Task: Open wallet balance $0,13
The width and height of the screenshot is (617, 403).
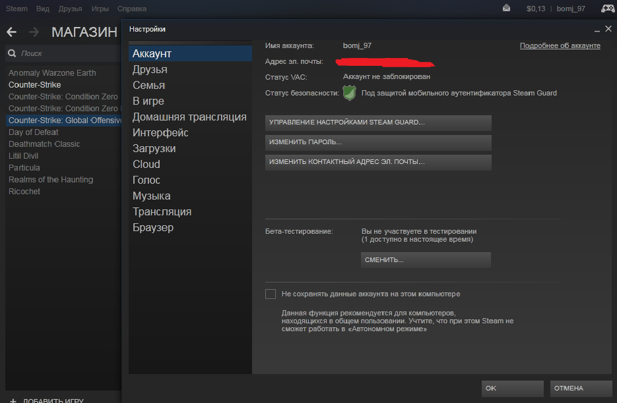Action: click(536, 9)
